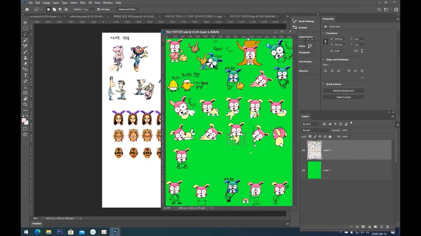Expand the Opacity slider dropdown arrow
Viewport: 421px width, 236px height.
pos(350,130)
